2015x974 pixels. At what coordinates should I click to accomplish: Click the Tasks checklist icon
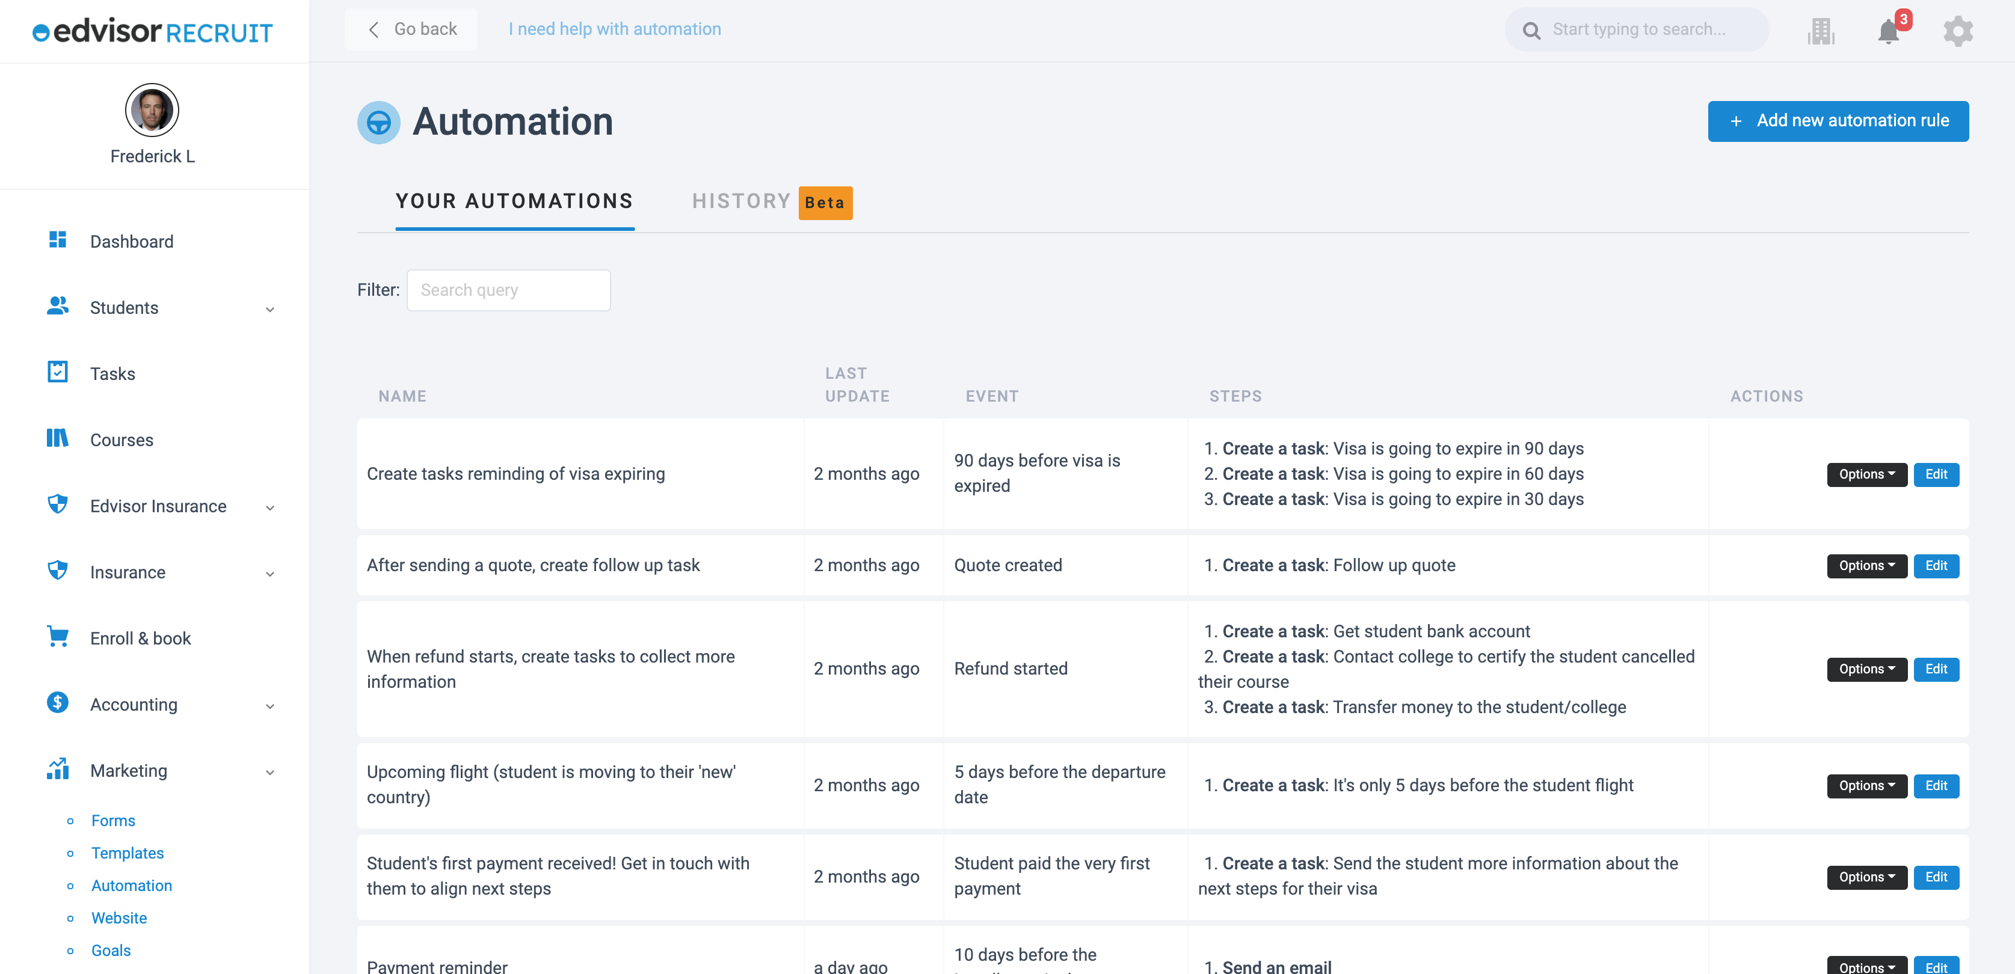click(57, 372)
